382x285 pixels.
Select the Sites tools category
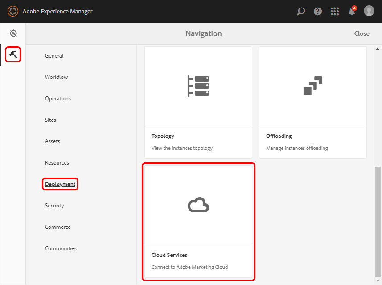50,120
